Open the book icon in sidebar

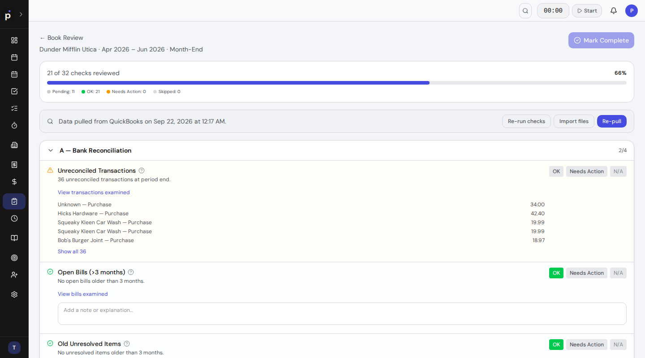[14, 238]
